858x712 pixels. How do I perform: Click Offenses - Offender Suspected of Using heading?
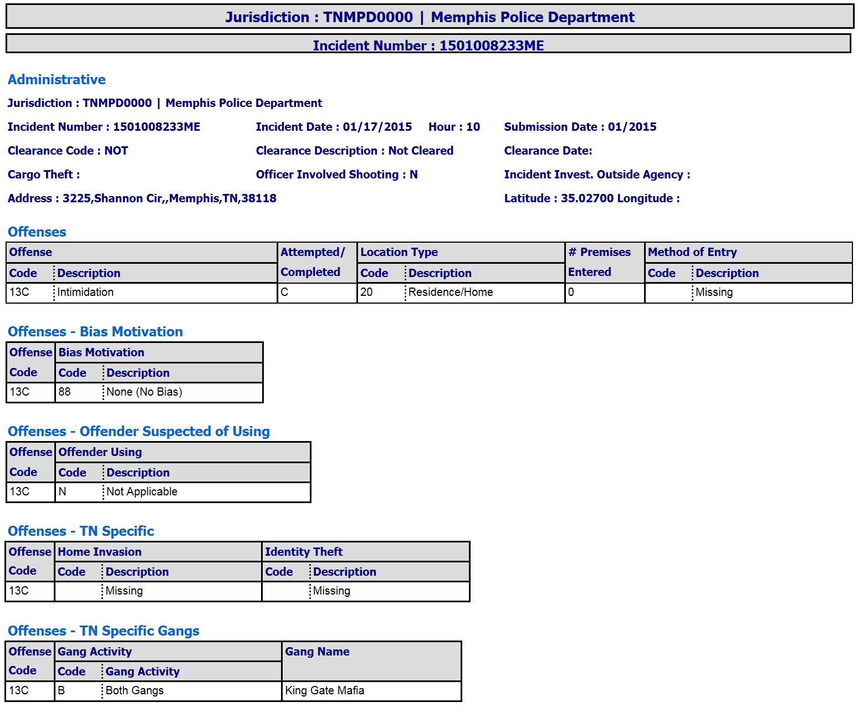coord(139,432)
